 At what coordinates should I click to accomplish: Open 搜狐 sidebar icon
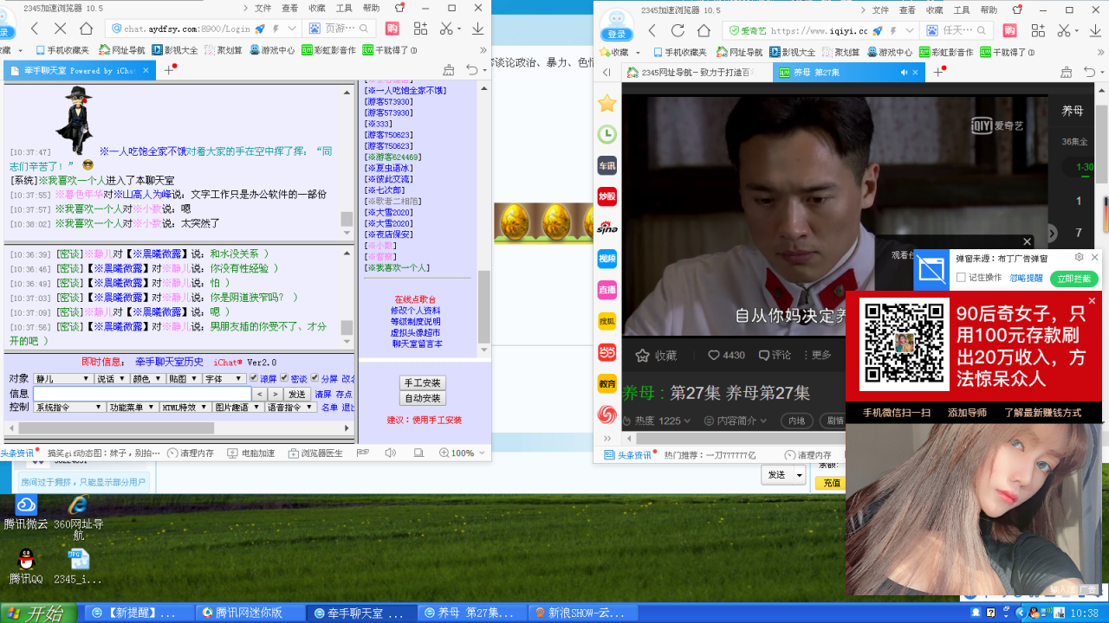607,321
